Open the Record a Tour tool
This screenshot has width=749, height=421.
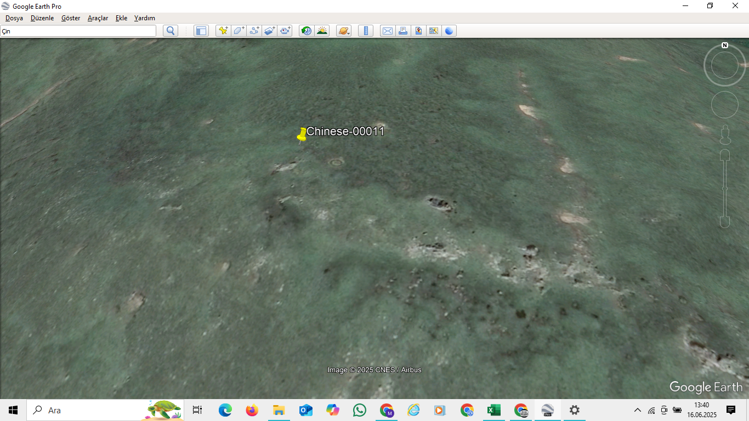[x=285, y=31]
